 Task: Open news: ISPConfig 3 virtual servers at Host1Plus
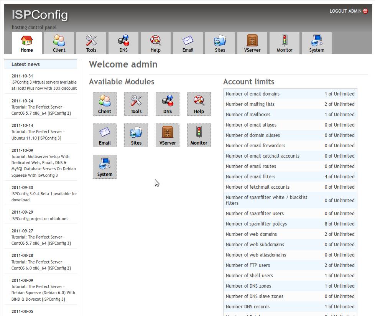(44, 85)
